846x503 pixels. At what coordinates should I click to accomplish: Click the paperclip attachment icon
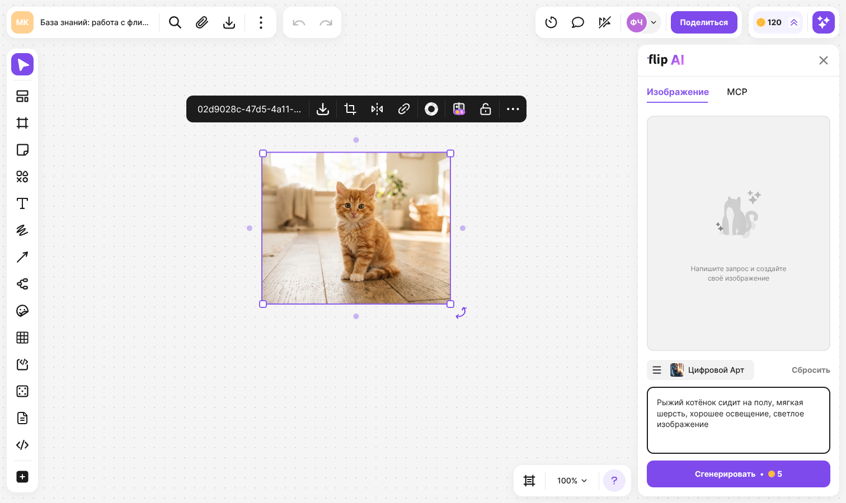[202, 22]
